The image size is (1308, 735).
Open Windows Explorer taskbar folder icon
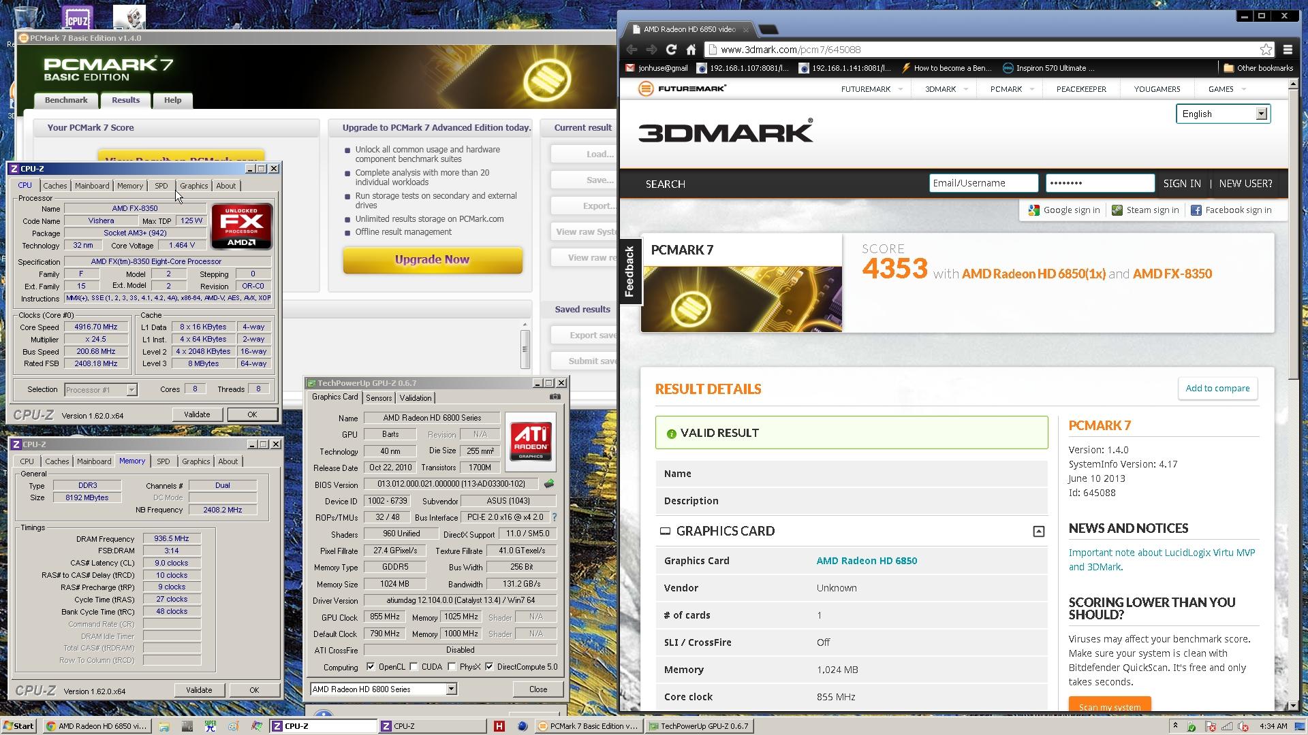[x=163, y=726]
